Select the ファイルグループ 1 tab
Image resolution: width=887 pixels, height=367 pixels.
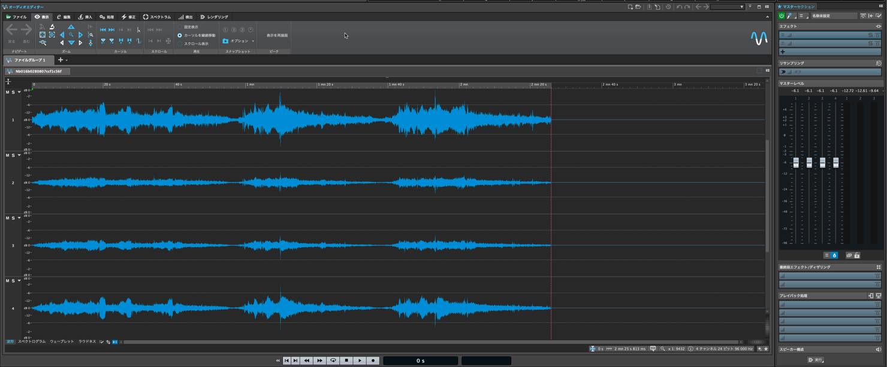(x=29, y=60)
